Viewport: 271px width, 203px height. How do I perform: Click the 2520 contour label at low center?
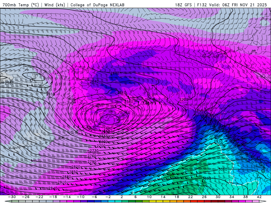tap(108, 129)
